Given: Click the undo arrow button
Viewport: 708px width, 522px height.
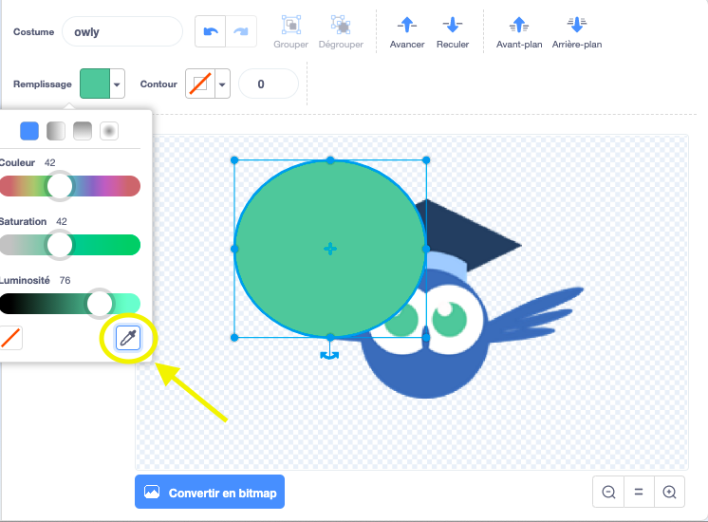Looking at the screenshot, I should (x=211, y=31).
